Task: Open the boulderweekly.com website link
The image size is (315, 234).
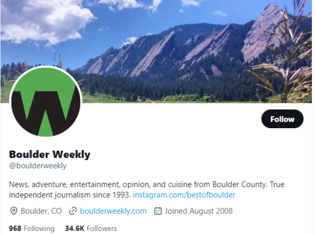Action: 113,211
